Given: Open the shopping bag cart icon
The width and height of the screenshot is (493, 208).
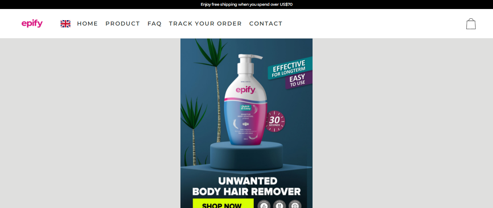Looking at the screenshot, I should [x=471, y=24].
